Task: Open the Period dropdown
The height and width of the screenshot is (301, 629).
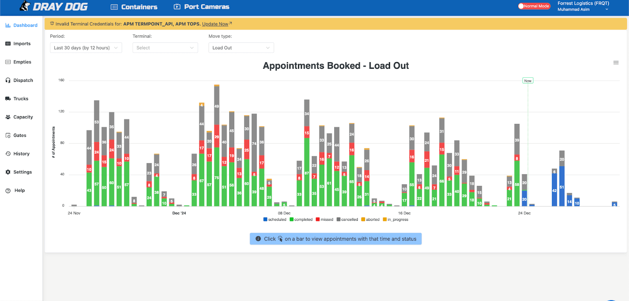Action: pos(86,48)
